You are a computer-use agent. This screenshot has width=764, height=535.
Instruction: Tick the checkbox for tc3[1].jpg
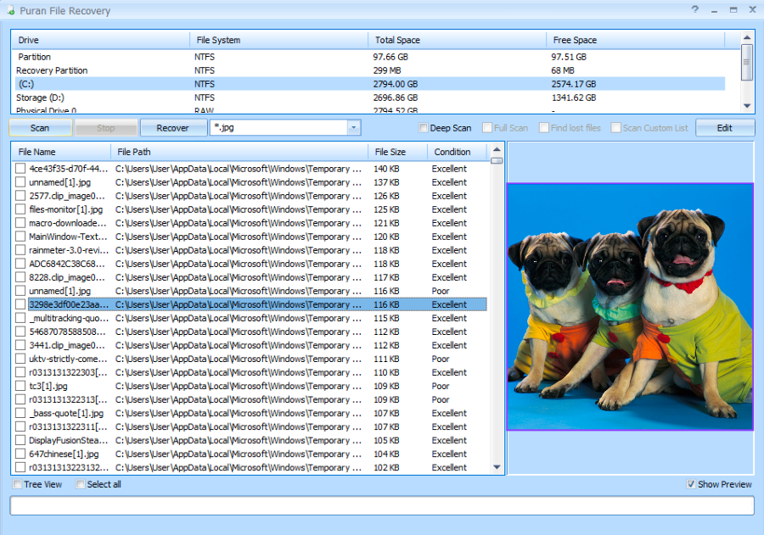20,386
